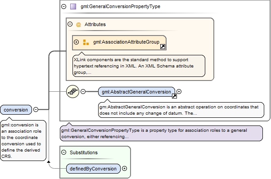Click the sequence compositor circle icon
The width and height of the screenshot is (271, 179).
72,91
